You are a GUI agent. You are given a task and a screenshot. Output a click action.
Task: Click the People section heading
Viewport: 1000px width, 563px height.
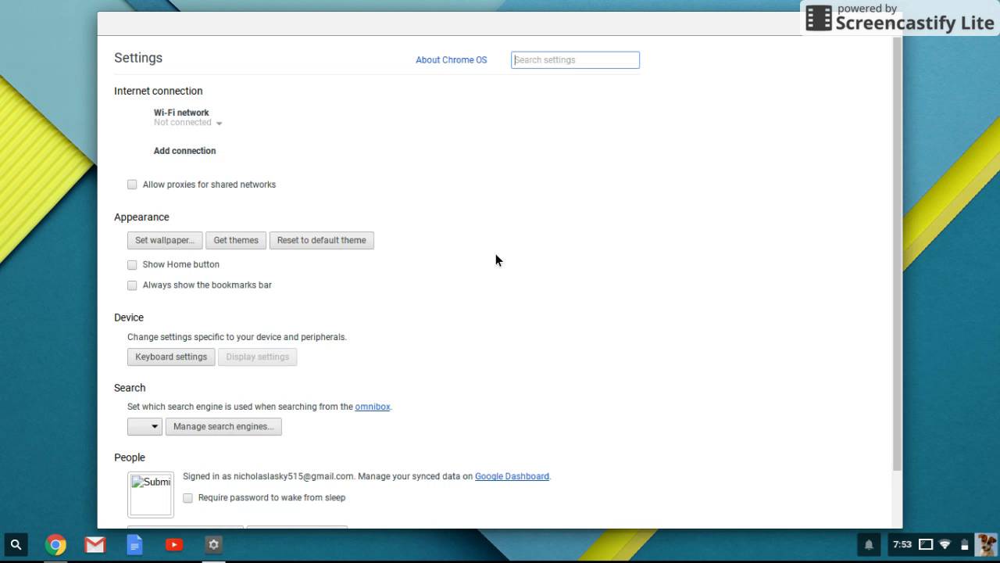coord(130,457)
